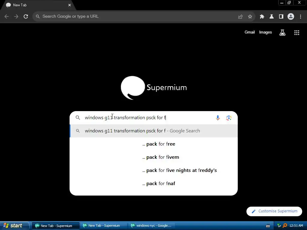The width and height of the screenshot is (307, 230).
Task: Click the Supermium logo
Action: coord(154,88)
